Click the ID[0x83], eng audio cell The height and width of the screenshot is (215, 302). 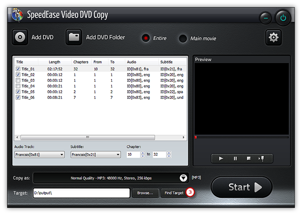[x=138, y=98]
